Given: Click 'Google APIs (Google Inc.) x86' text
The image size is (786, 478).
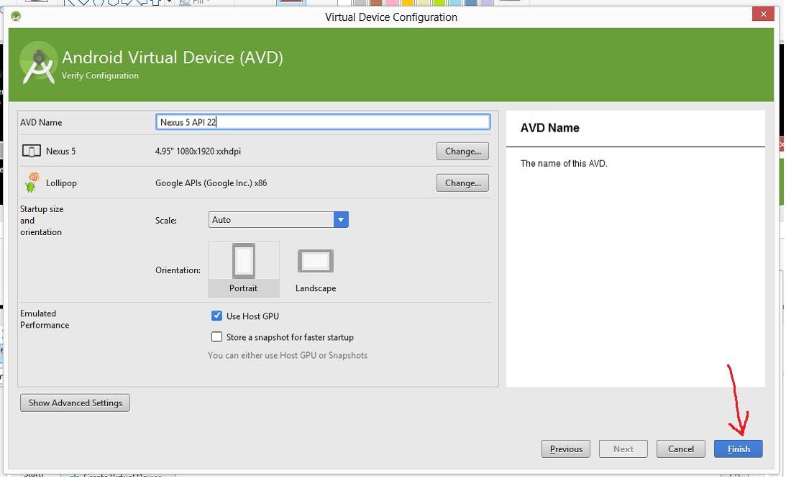Looking at the screenshot, I should [x=211, y=183].
